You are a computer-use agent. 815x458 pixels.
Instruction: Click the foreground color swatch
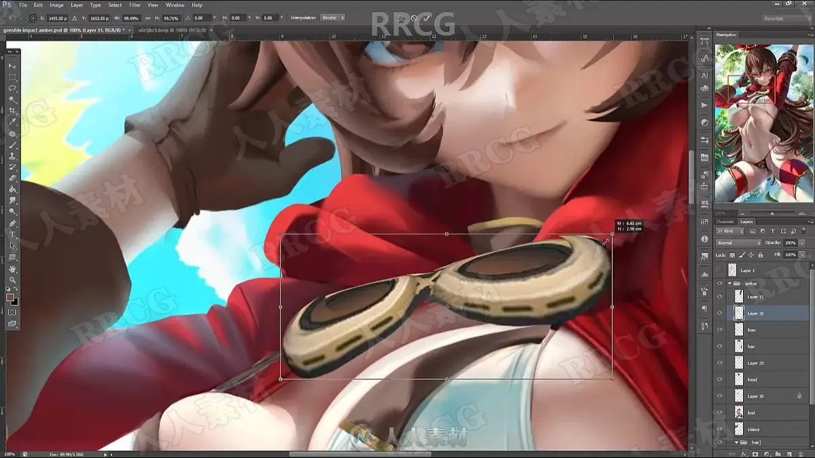click(10, 297)
